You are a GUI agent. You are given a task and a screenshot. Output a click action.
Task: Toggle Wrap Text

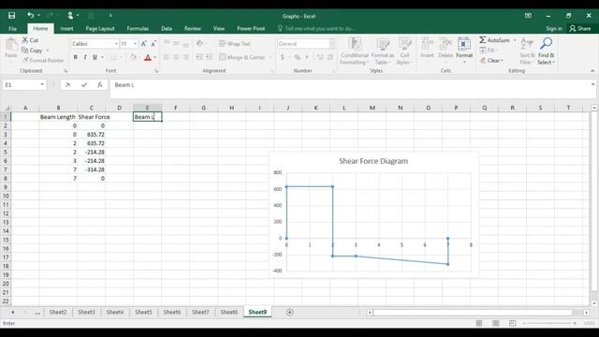[x=235, y=44]
